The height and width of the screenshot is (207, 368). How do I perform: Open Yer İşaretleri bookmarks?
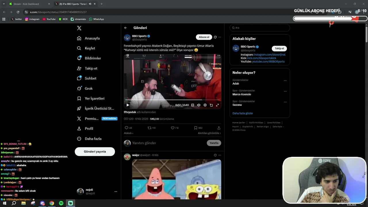[91, 98]
